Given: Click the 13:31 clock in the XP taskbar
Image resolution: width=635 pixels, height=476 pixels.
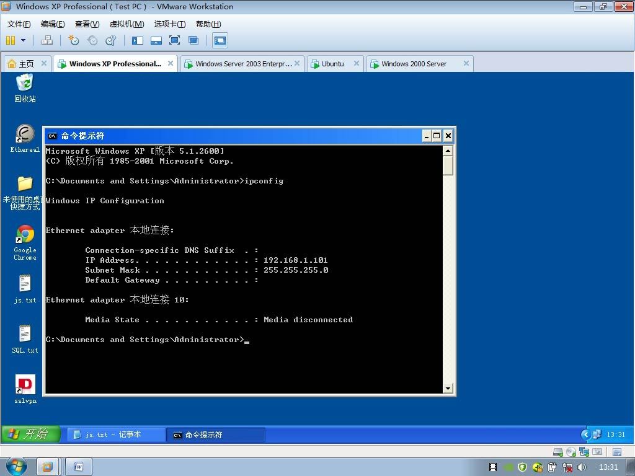Looking at the screenshot, I should point(616,434).
